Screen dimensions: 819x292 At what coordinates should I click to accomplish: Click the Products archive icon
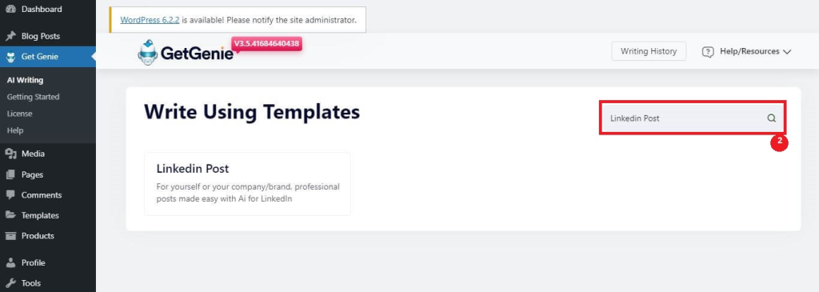(x=10, y=235)
